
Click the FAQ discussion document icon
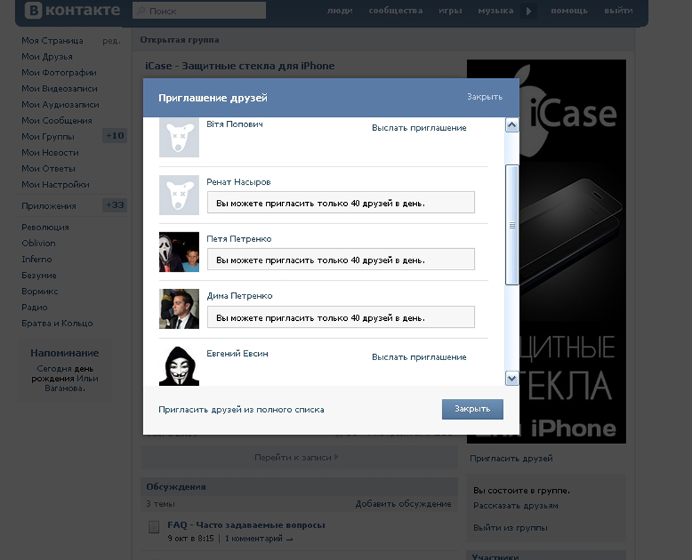(x=154, y=527)
